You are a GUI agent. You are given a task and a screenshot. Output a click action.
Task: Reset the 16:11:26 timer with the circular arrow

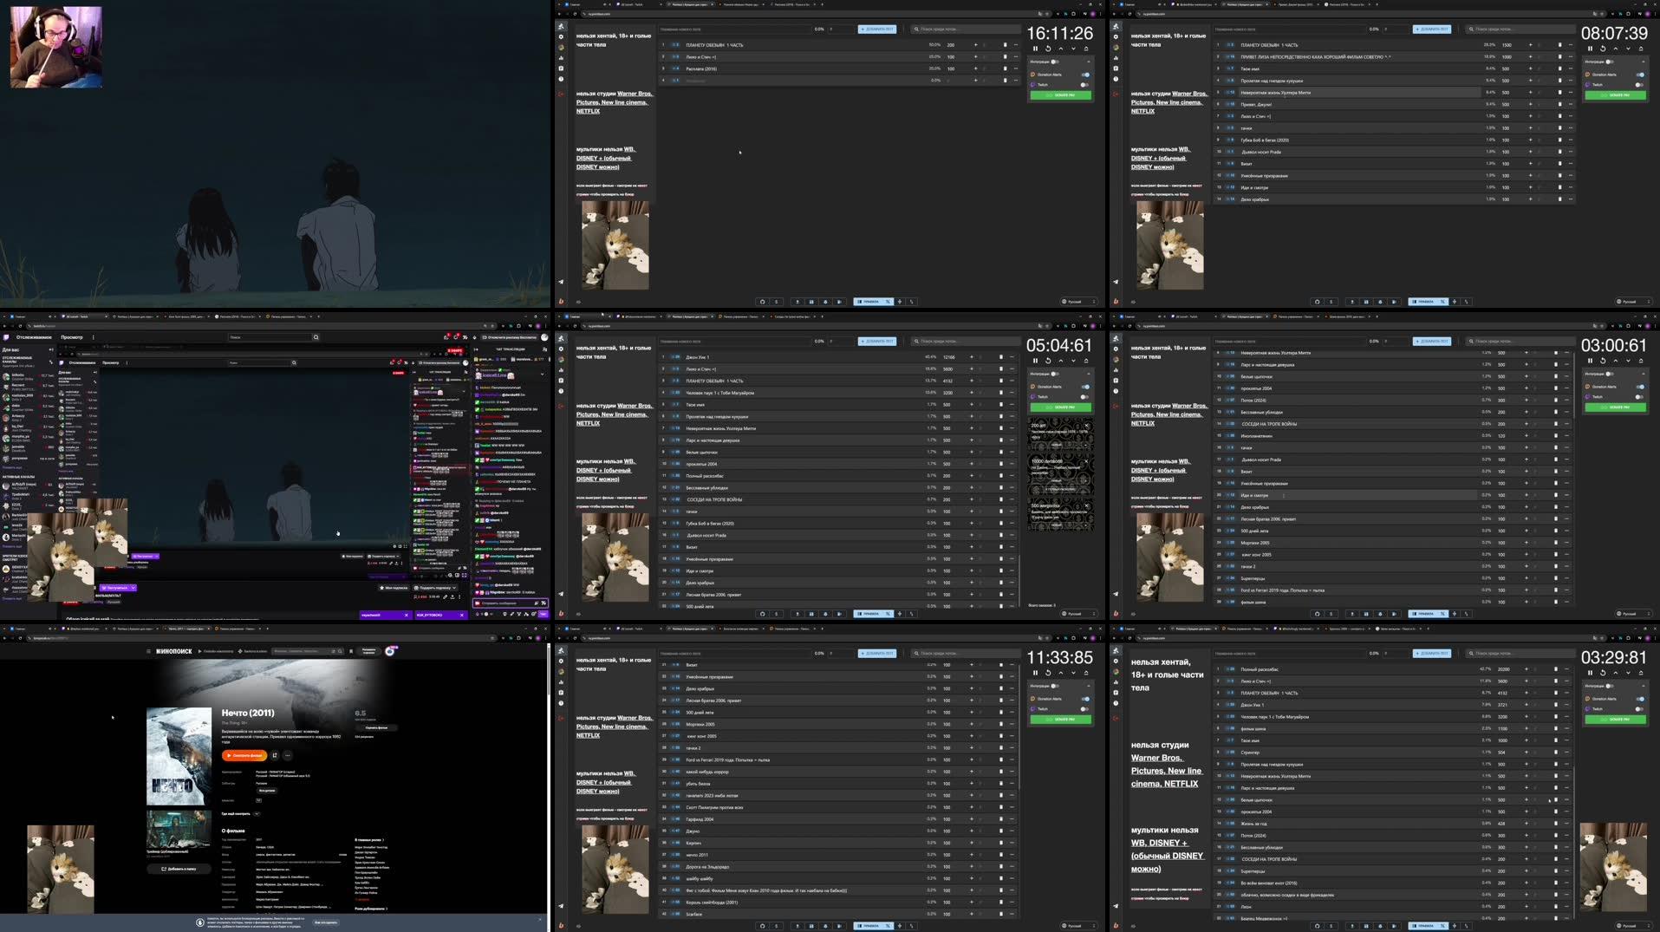tap(1048, 49)
